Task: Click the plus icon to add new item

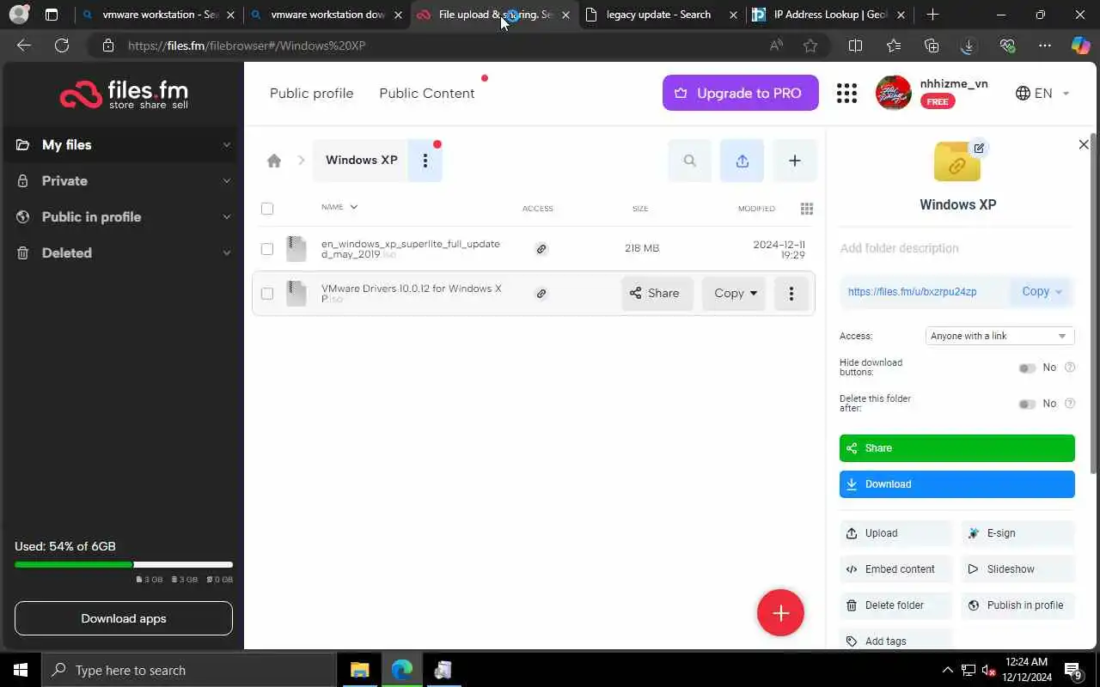Action: point(795,161)
